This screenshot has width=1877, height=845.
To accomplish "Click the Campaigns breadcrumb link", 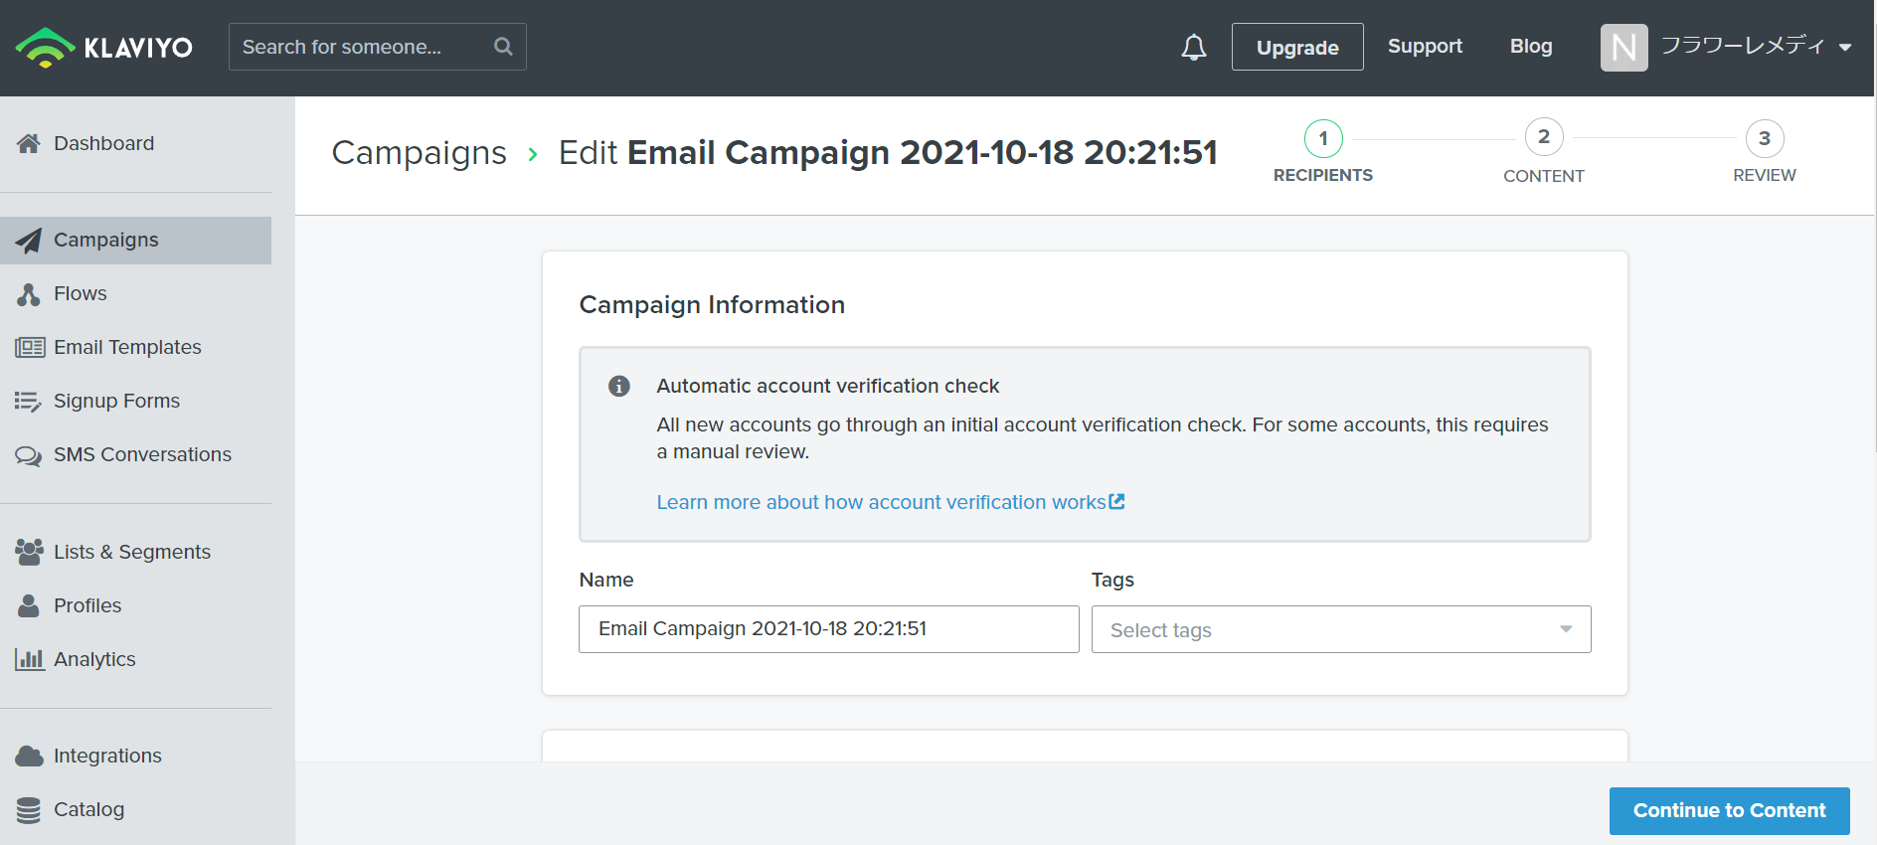I will [x=419, y=153].
